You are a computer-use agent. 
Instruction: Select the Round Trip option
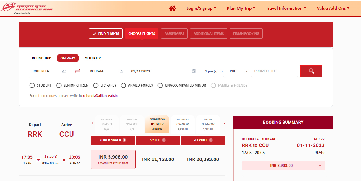point(41,58)
